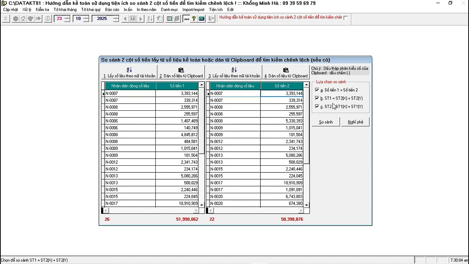Click left table Nhận diện dòng số liệu header
This screenshot has height=264, width=469.
pos(130,86)
